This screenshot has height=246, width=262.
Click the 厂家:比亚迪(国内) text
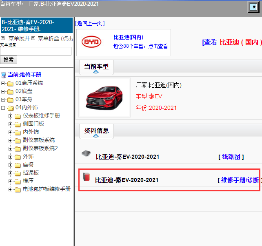[x=159, y=85]
